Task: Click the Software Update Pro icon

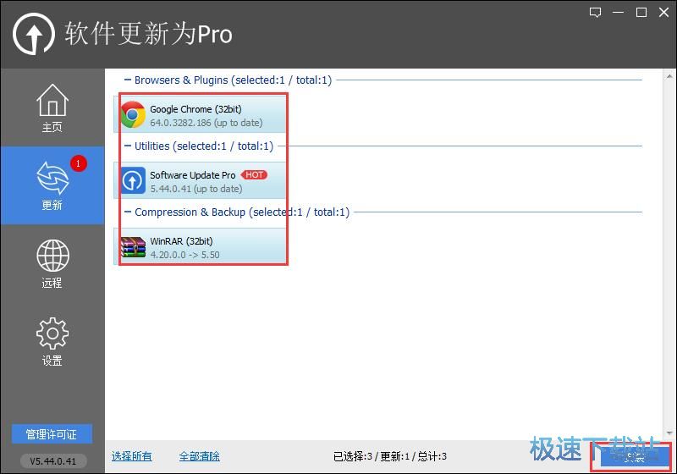Action: pos(133,180)
